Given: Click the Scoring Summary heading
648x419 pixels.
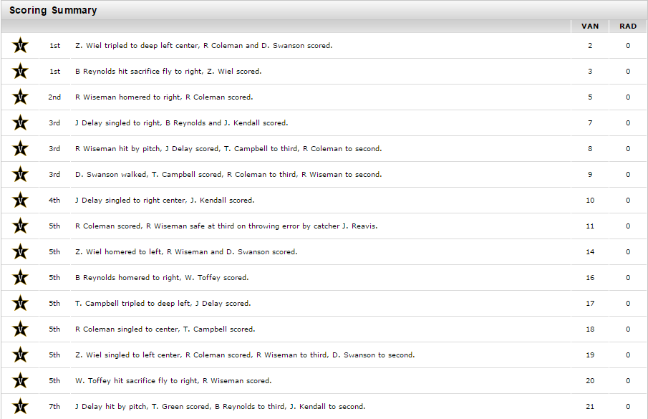Looking at the screenshot, I should (53, 10).
